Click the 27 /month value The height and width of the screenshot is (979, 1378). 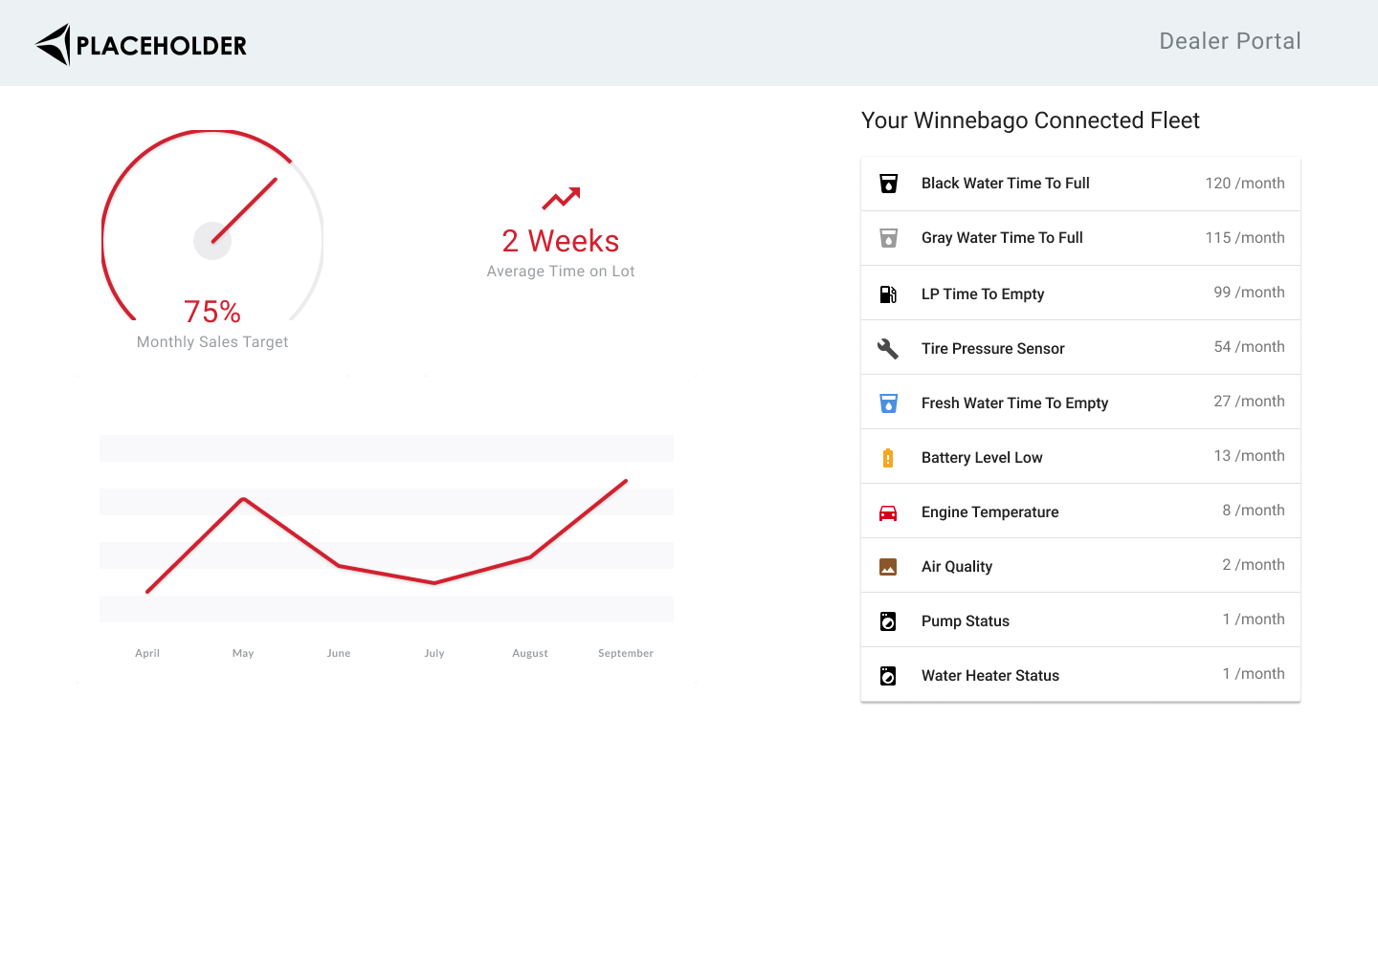tap(1249, 402)
